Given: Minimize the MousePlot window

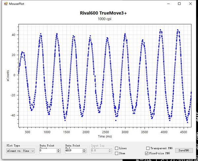Looking at the screenshot, I should pos(168,4).
